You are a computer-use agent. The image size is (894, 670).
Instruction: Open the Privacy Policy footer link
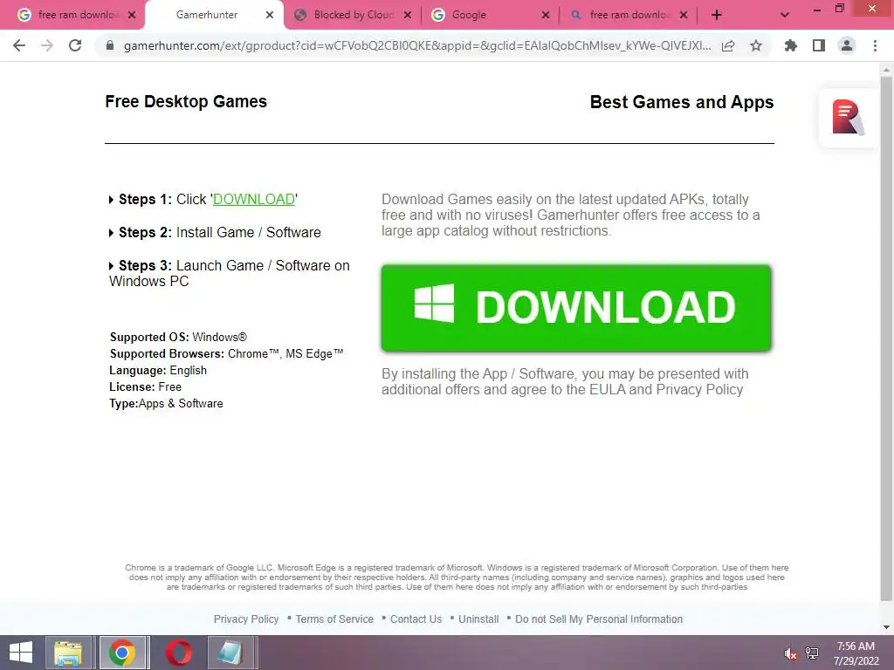[x=246, y=619]
